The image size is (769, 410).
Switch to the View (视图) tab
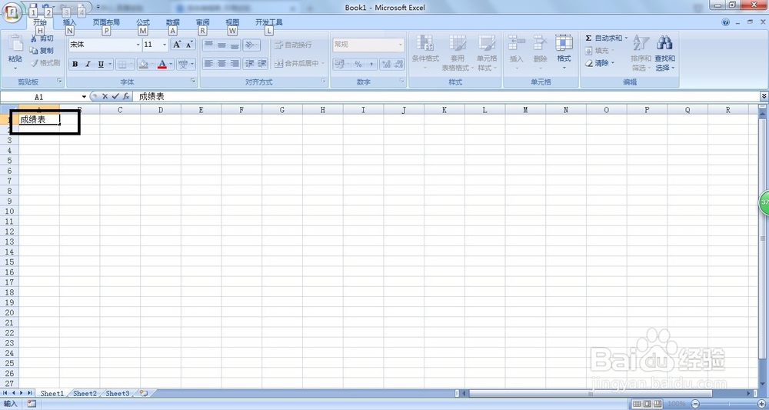click(x=232, y=22)
